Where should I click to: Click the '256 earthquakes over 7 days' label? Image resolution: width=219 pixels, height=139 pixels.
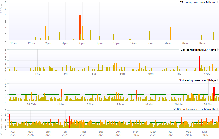(x=198, y=50)
